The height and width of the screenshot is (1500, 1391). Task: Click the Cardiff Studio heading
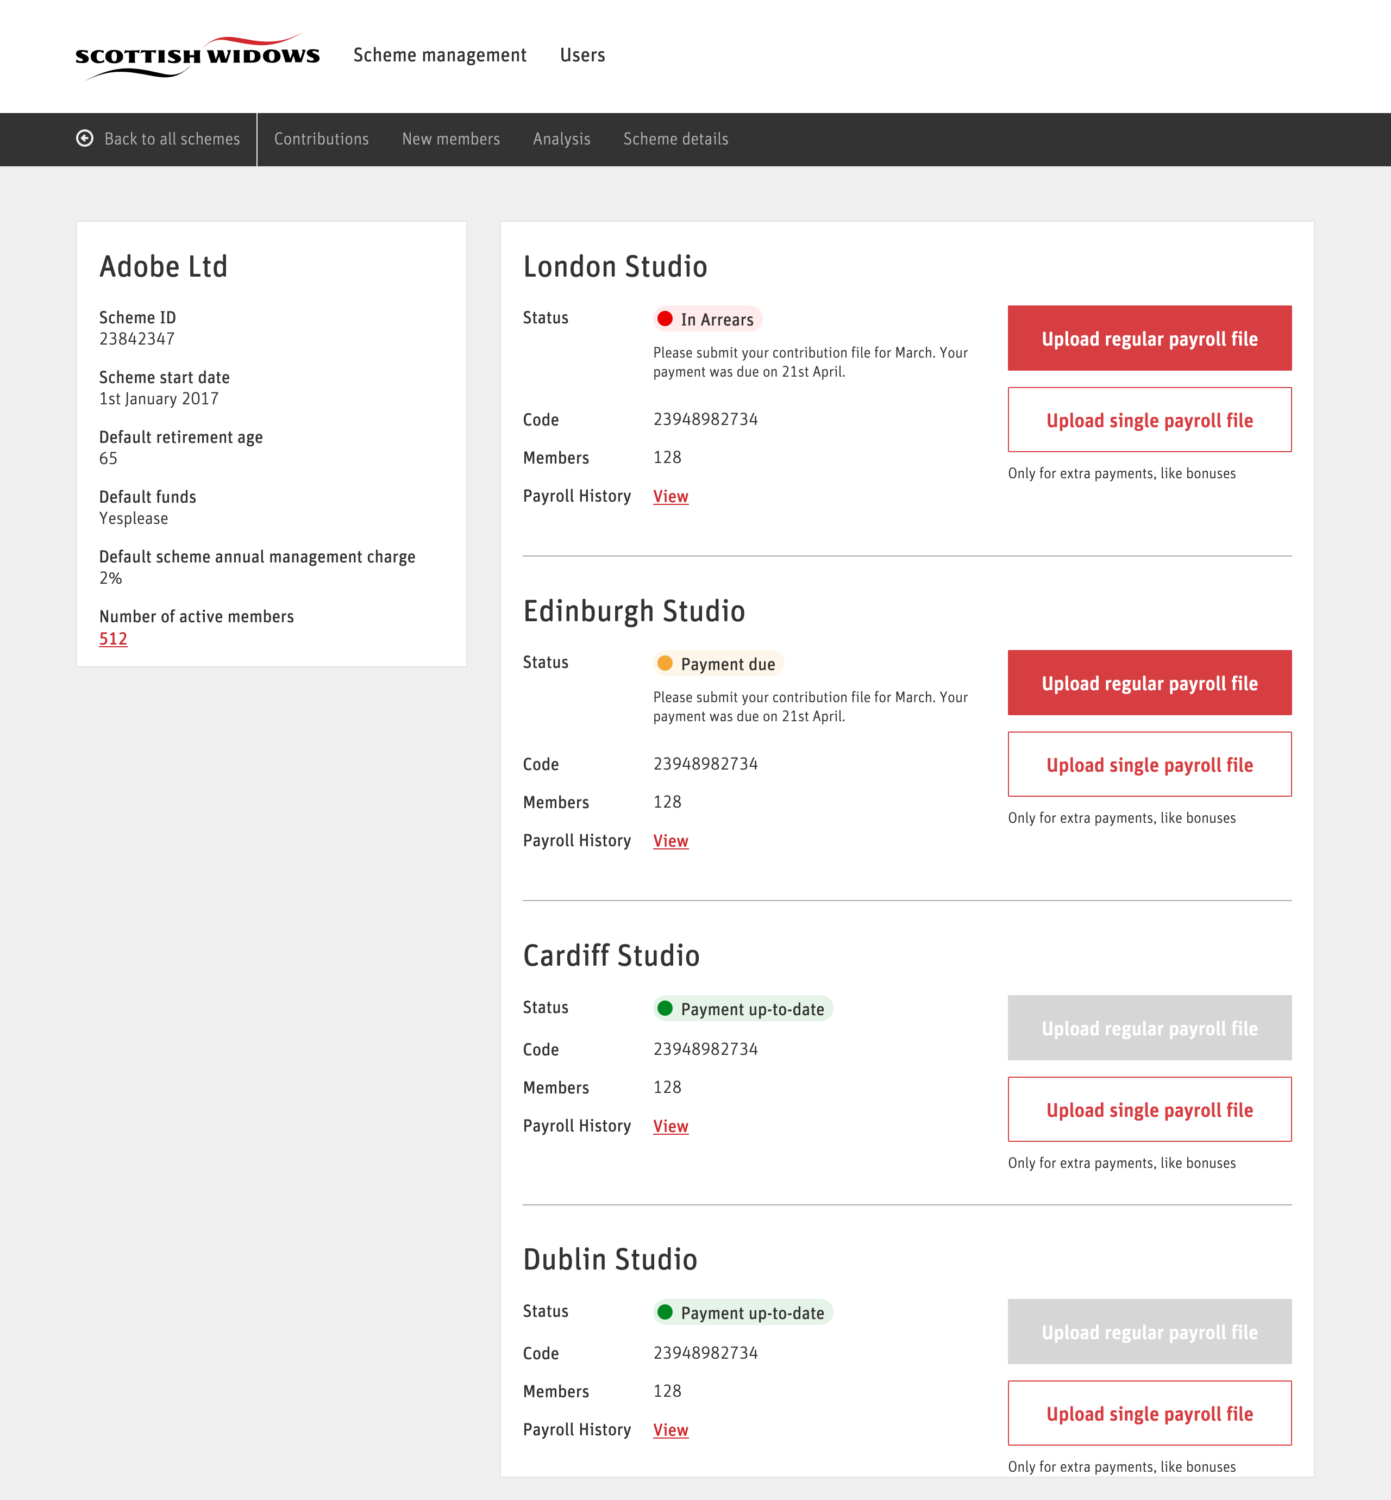[x=611, y=955]
